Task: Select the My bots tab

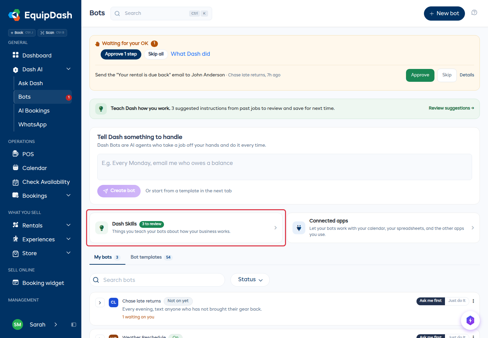Action: click(x=107, y=257)
